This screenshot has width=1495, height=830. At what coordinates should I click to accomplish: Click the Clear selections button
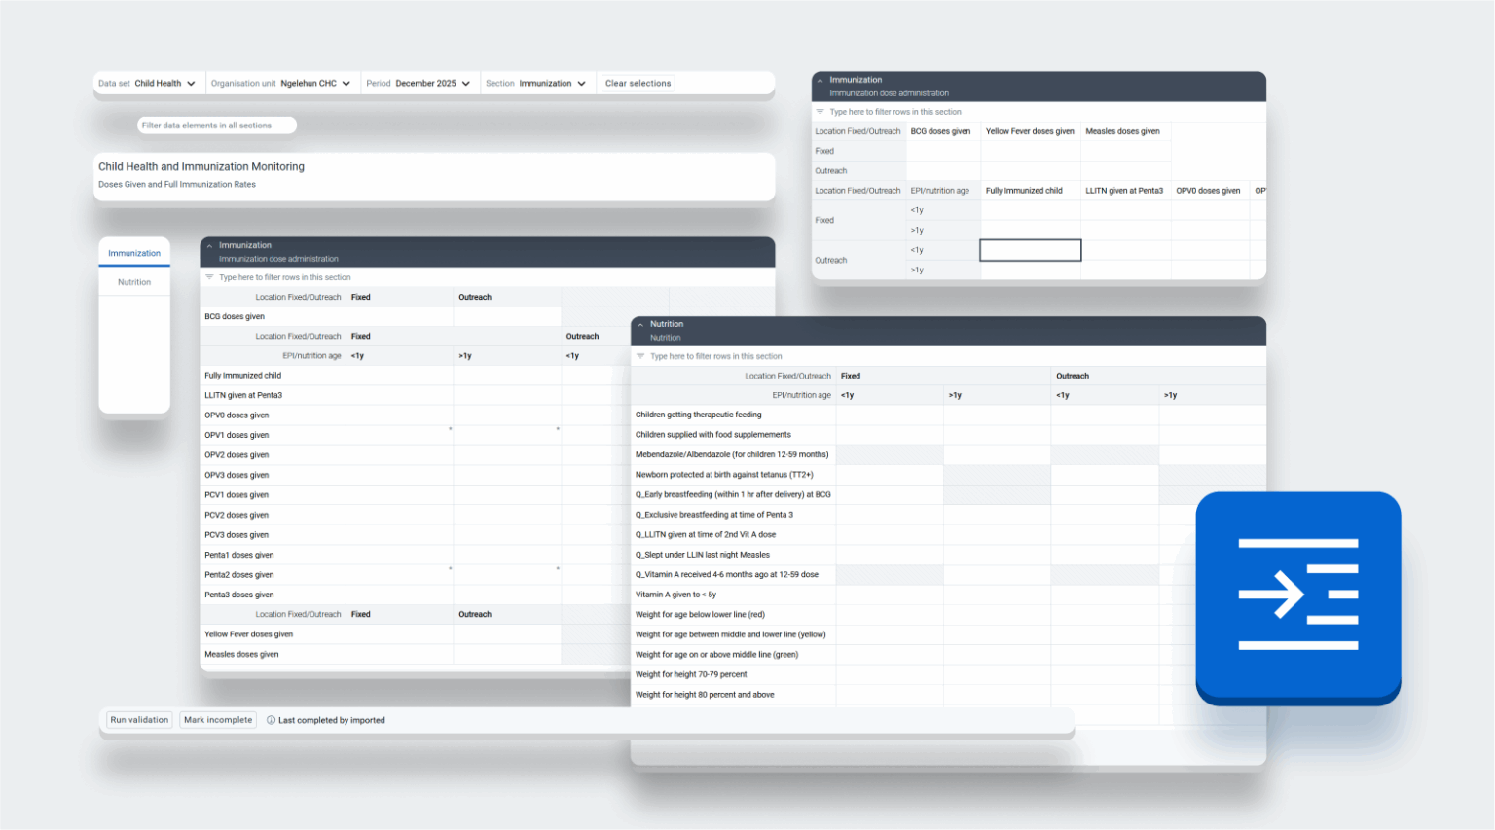click(x=638, y=83)
